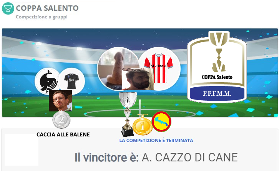
Task: Click the green trophy cup icon beside COPPA SALENTO
Action: (8, 8)
